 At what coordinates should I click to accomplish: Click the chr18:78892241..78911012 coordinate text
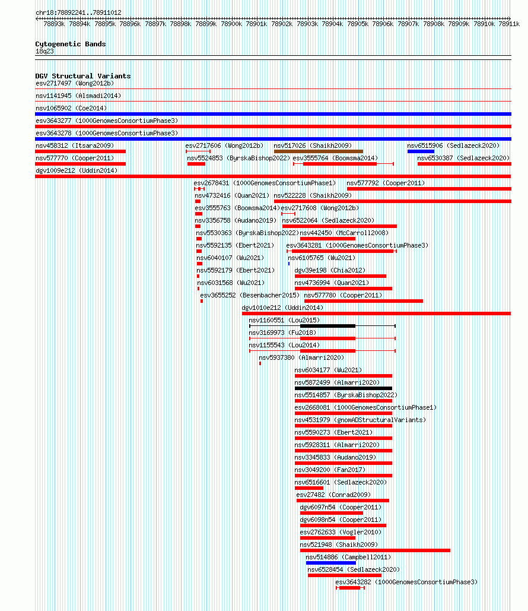point(78,12)
